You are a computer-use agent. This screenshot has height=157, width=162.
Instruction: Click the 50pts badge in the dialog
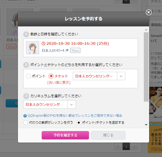[75, 50]
